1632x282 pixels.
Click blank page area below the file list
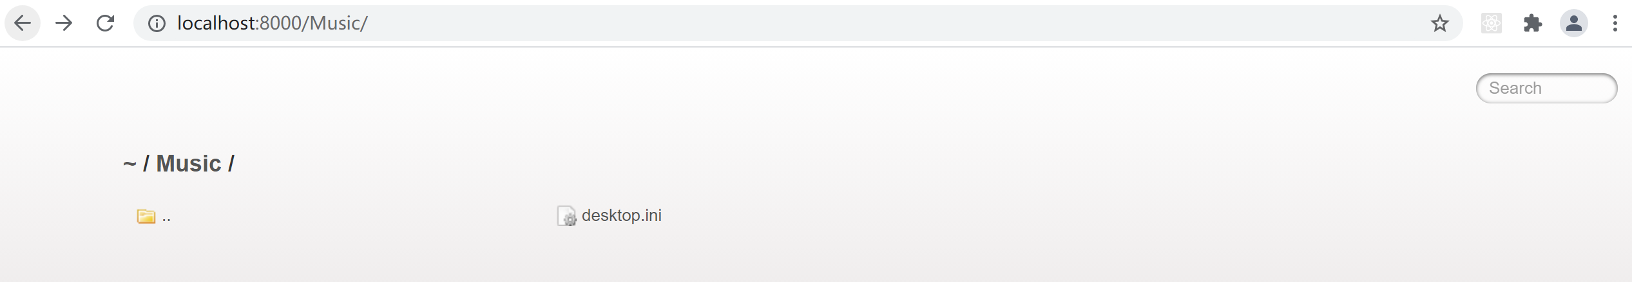pos(816,257)
